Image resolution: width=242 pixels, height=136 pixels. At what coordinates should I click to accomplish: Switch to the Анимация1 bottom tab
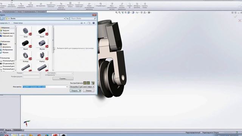(18, 130)
